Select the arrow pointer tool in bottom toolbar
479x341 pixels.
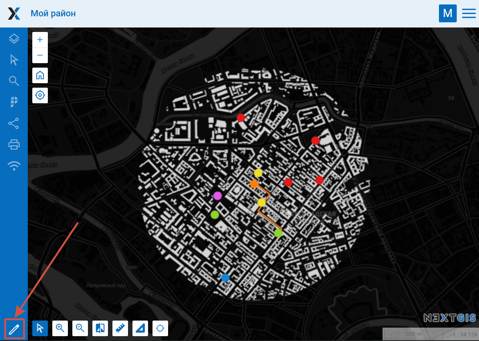pyautogui.click(x=40, y=328)
